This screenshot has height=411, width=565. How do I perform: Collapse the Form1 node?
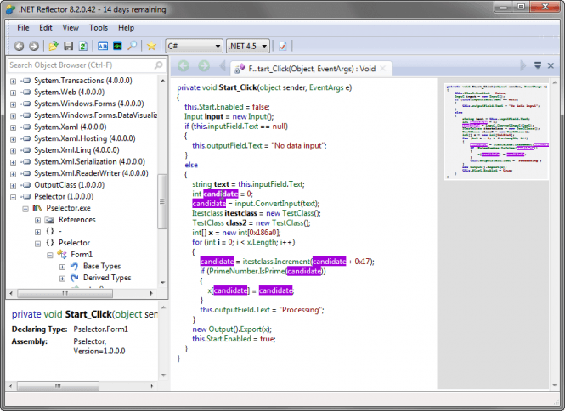[50, 255]
